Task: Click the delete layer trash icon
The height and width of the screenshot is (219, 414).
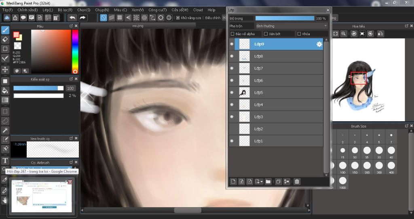Action: point(297,181)
